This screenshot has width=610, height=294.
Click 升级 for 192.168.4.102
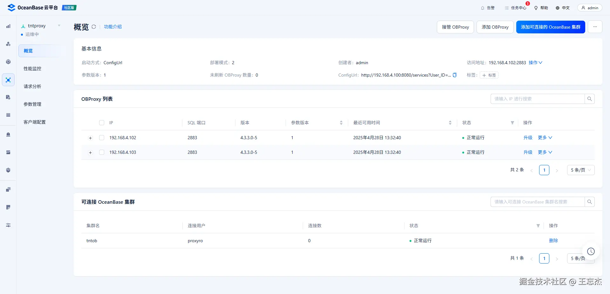528,138
